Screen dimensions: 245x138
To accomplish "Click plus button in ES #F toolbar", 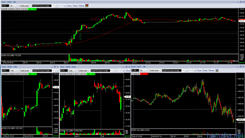I will click(187, 70).
